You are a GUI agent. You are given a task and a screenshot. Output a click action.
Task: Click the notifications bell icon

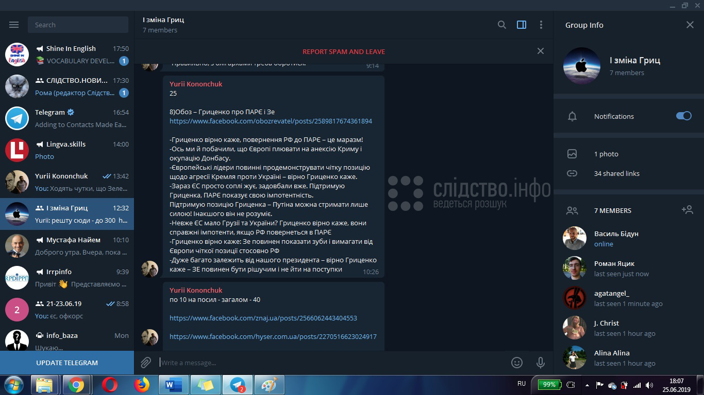tap(572, 116)
